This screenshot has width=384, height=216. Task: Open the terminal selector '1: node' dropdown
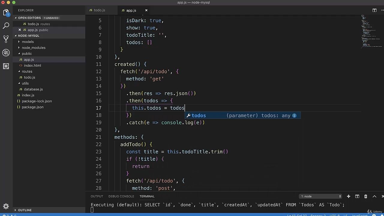[320, 196]
